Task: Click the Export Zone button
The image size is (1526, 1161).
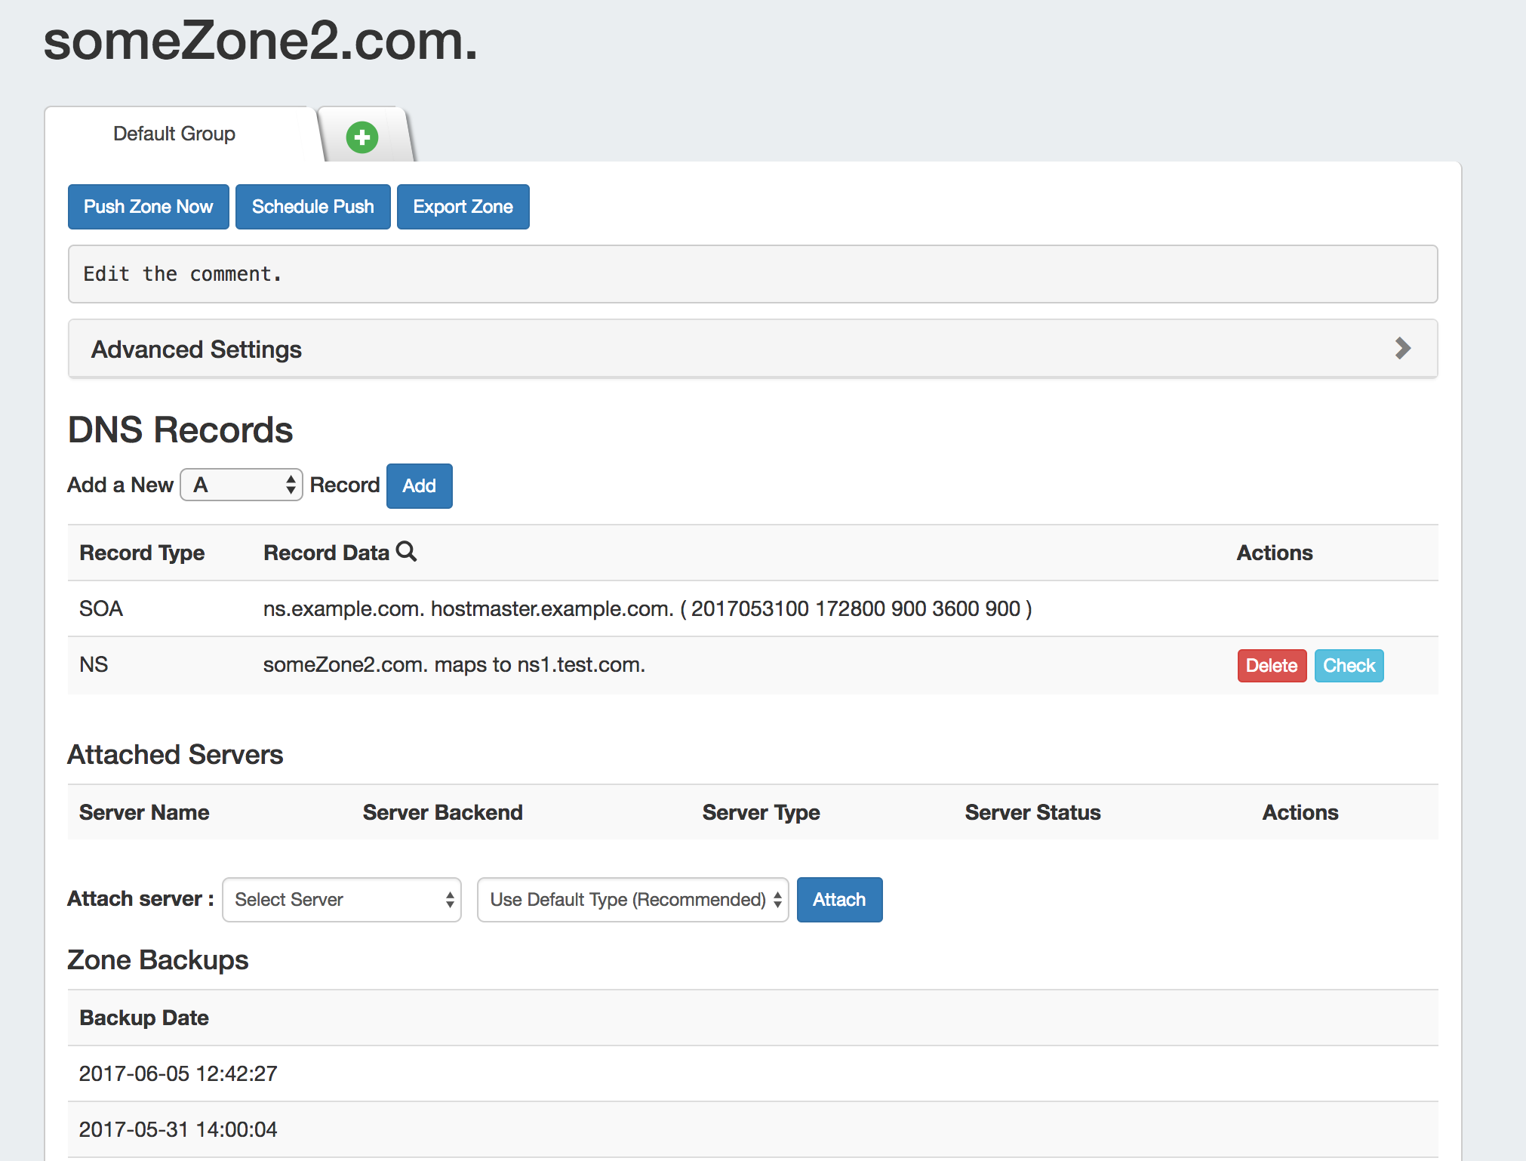Action: click(x=463, y=207)
